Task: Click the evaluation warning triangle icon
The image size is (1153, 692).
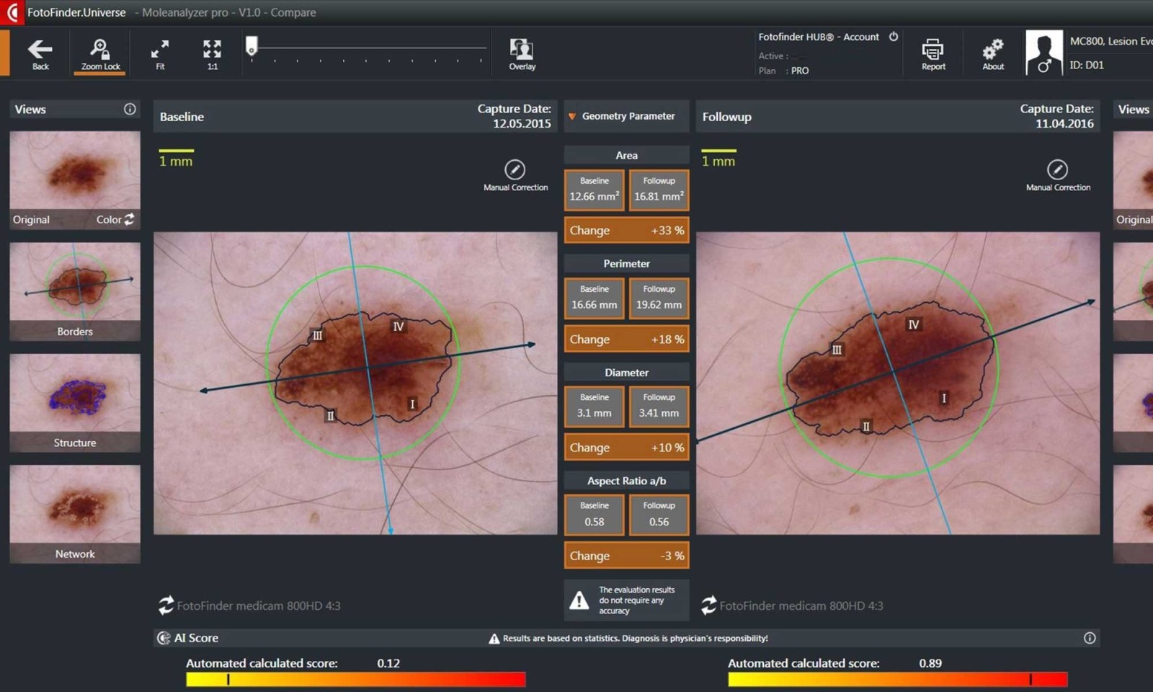Action: click(579, 600)
